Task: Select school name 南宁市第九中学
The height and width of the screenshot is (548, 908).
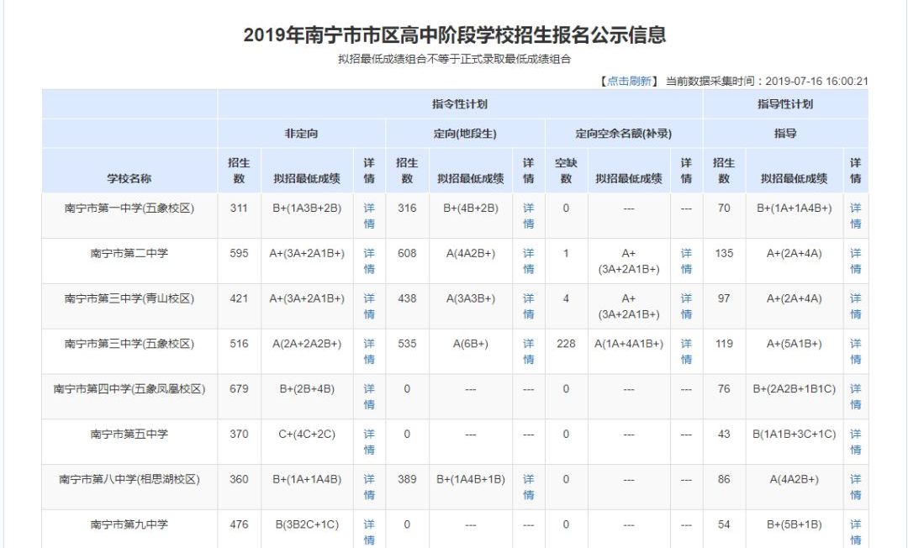Action: pyautogui.click(x=129, y=524)
